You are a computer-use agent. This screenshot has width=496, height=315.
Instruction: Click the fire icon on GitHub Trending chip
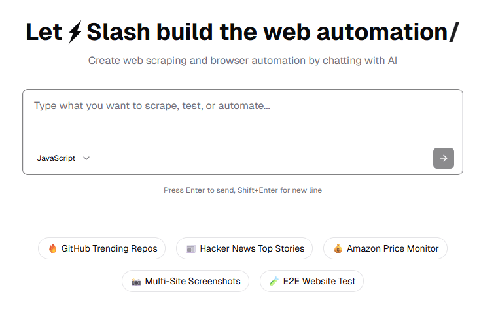[52, 248]
